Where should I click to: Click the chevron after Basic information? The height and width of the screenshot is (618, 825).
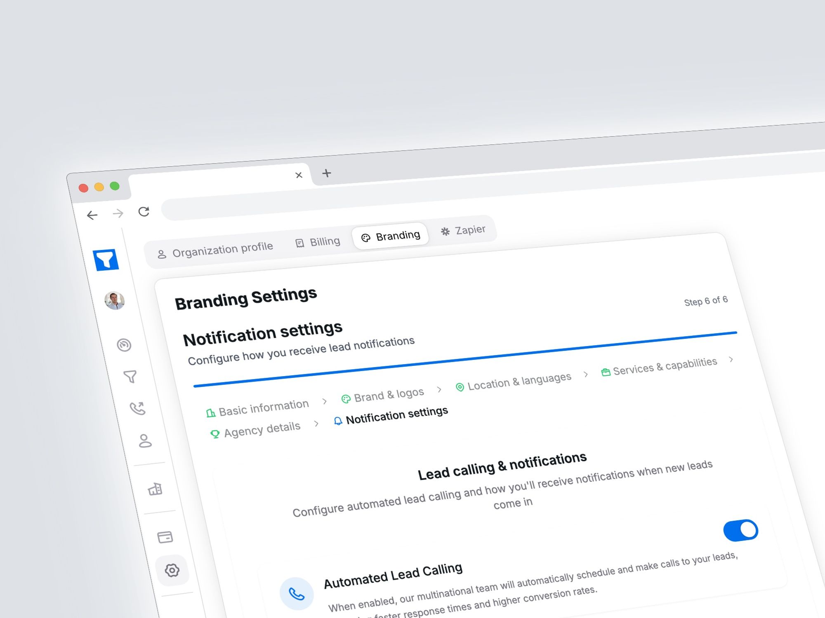[x=325, y=401]
